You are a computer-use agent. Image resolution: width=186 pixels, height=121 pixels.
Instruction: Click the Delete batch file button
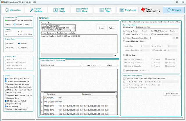click(109, 65)
